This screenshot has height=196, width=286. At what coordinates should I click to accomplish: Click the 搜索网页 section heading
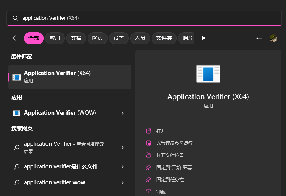(x=22, y=128)
